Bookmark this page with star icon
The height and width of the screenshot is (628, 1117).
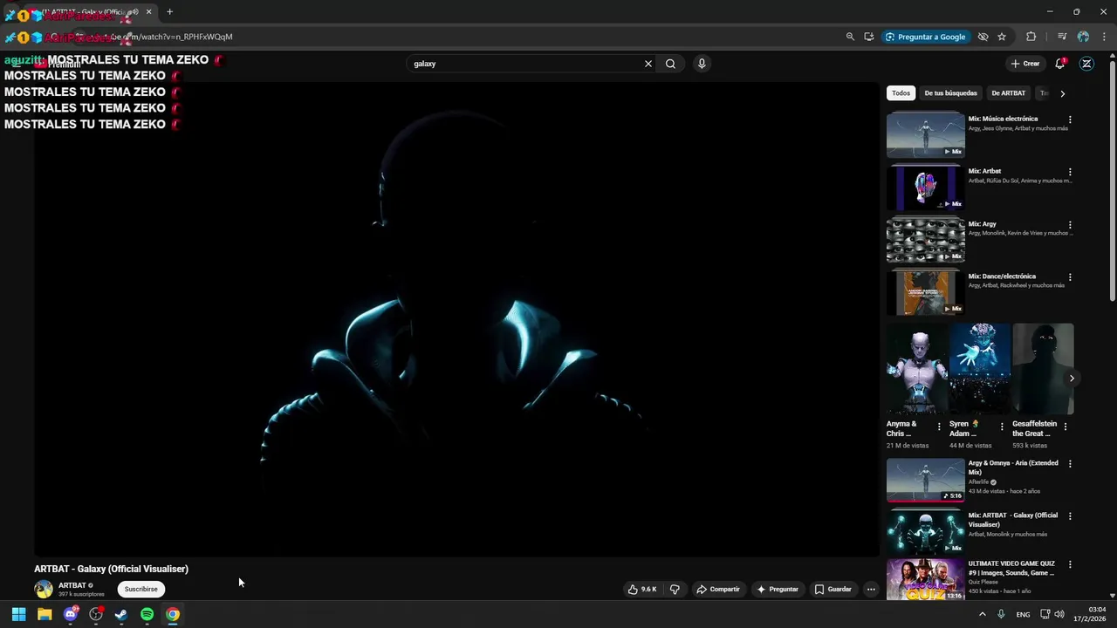click(1002, 37)
